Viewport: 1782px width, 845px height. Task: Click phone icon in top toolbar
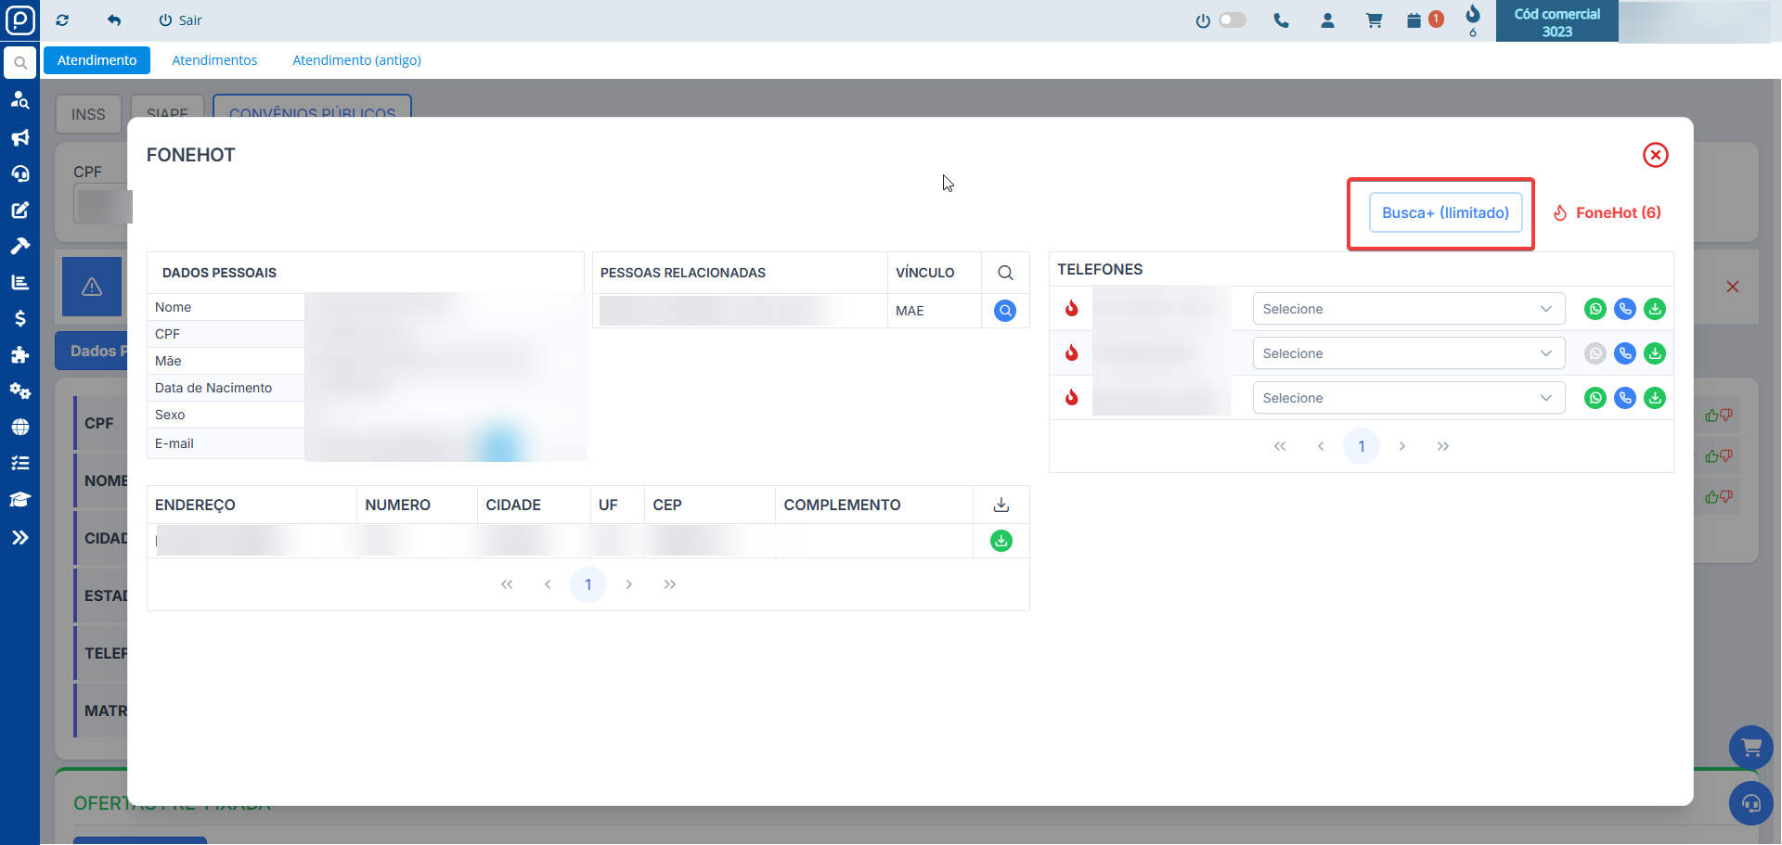click(x=1281, y=20)
